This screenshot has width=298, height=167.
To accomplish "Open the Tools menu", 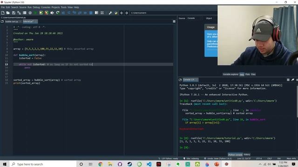I will pos(64,7).
